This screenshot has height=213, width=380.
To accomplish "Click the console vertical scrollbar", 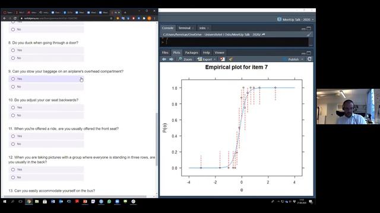I will [311, 42].
